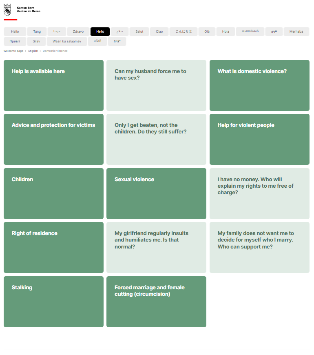Choose the Tamil வணக்கம் language button
The height and width of the screenshot is (355, 314).
coord(250,31)
